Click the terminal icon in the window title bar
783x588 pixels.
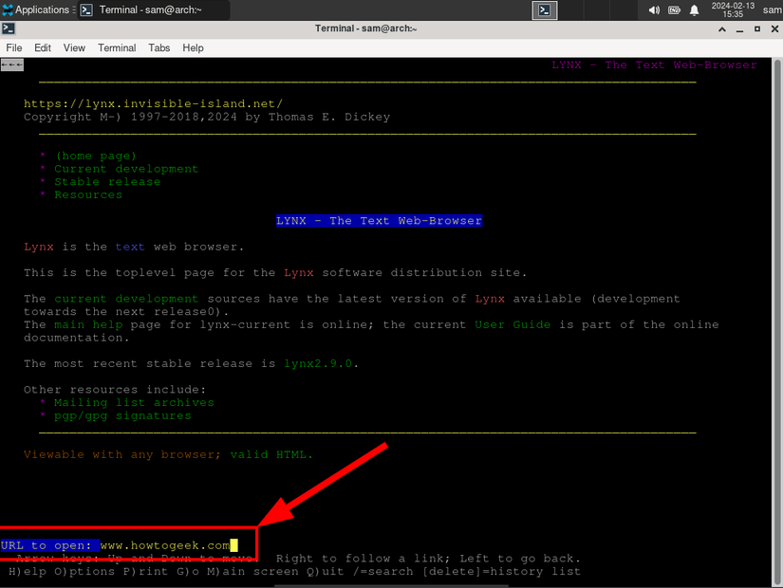[9, 28]
